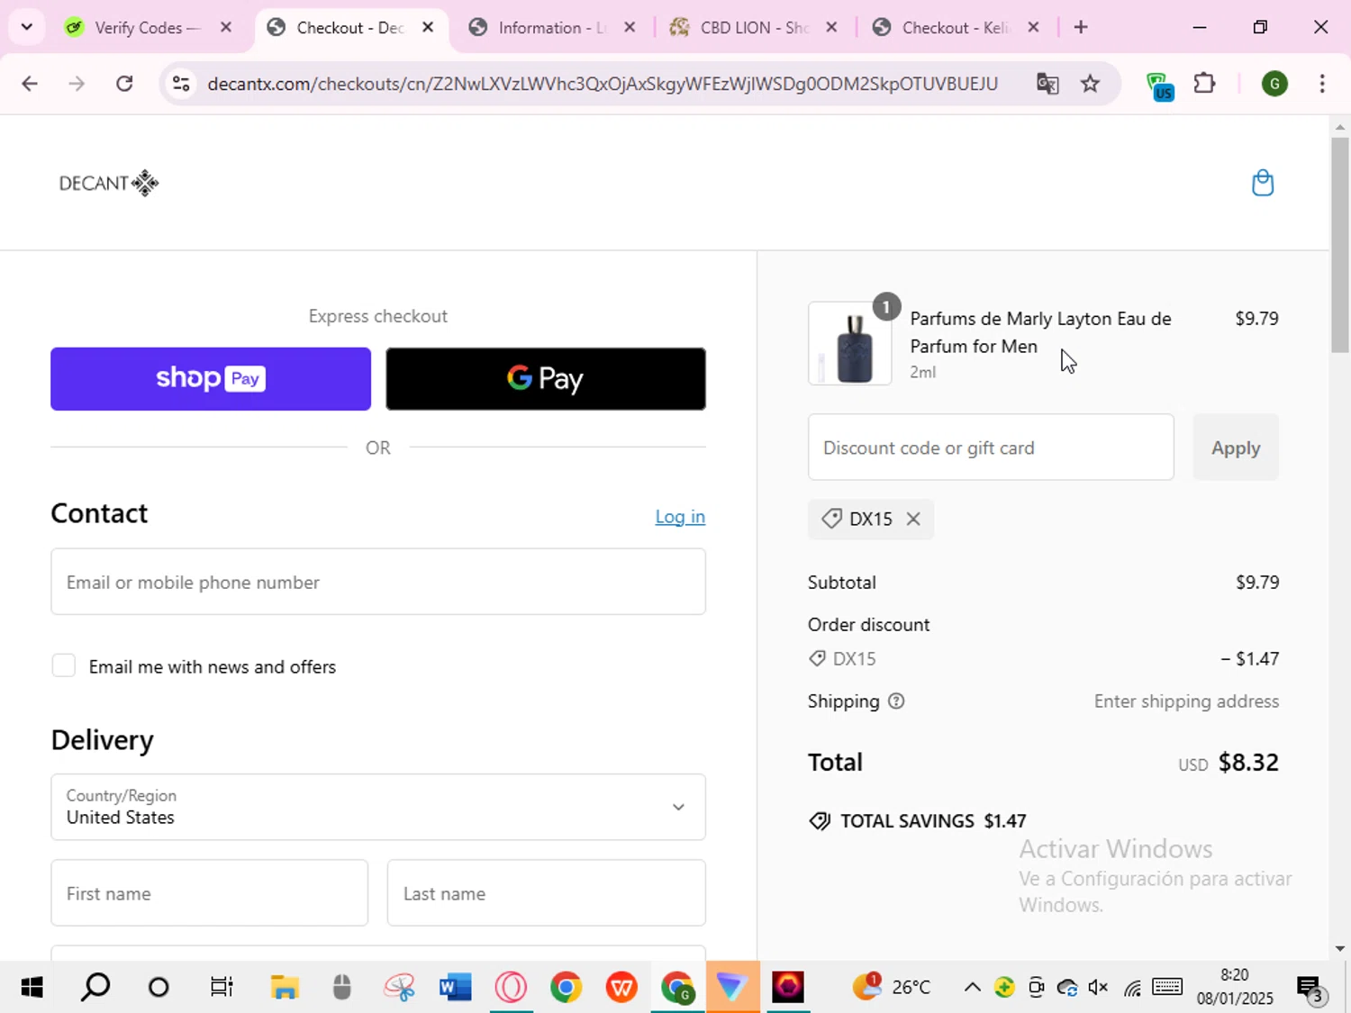Close the Verify Codes tab
This screenshot has height=1013, width=1351.
click(226, 28)
